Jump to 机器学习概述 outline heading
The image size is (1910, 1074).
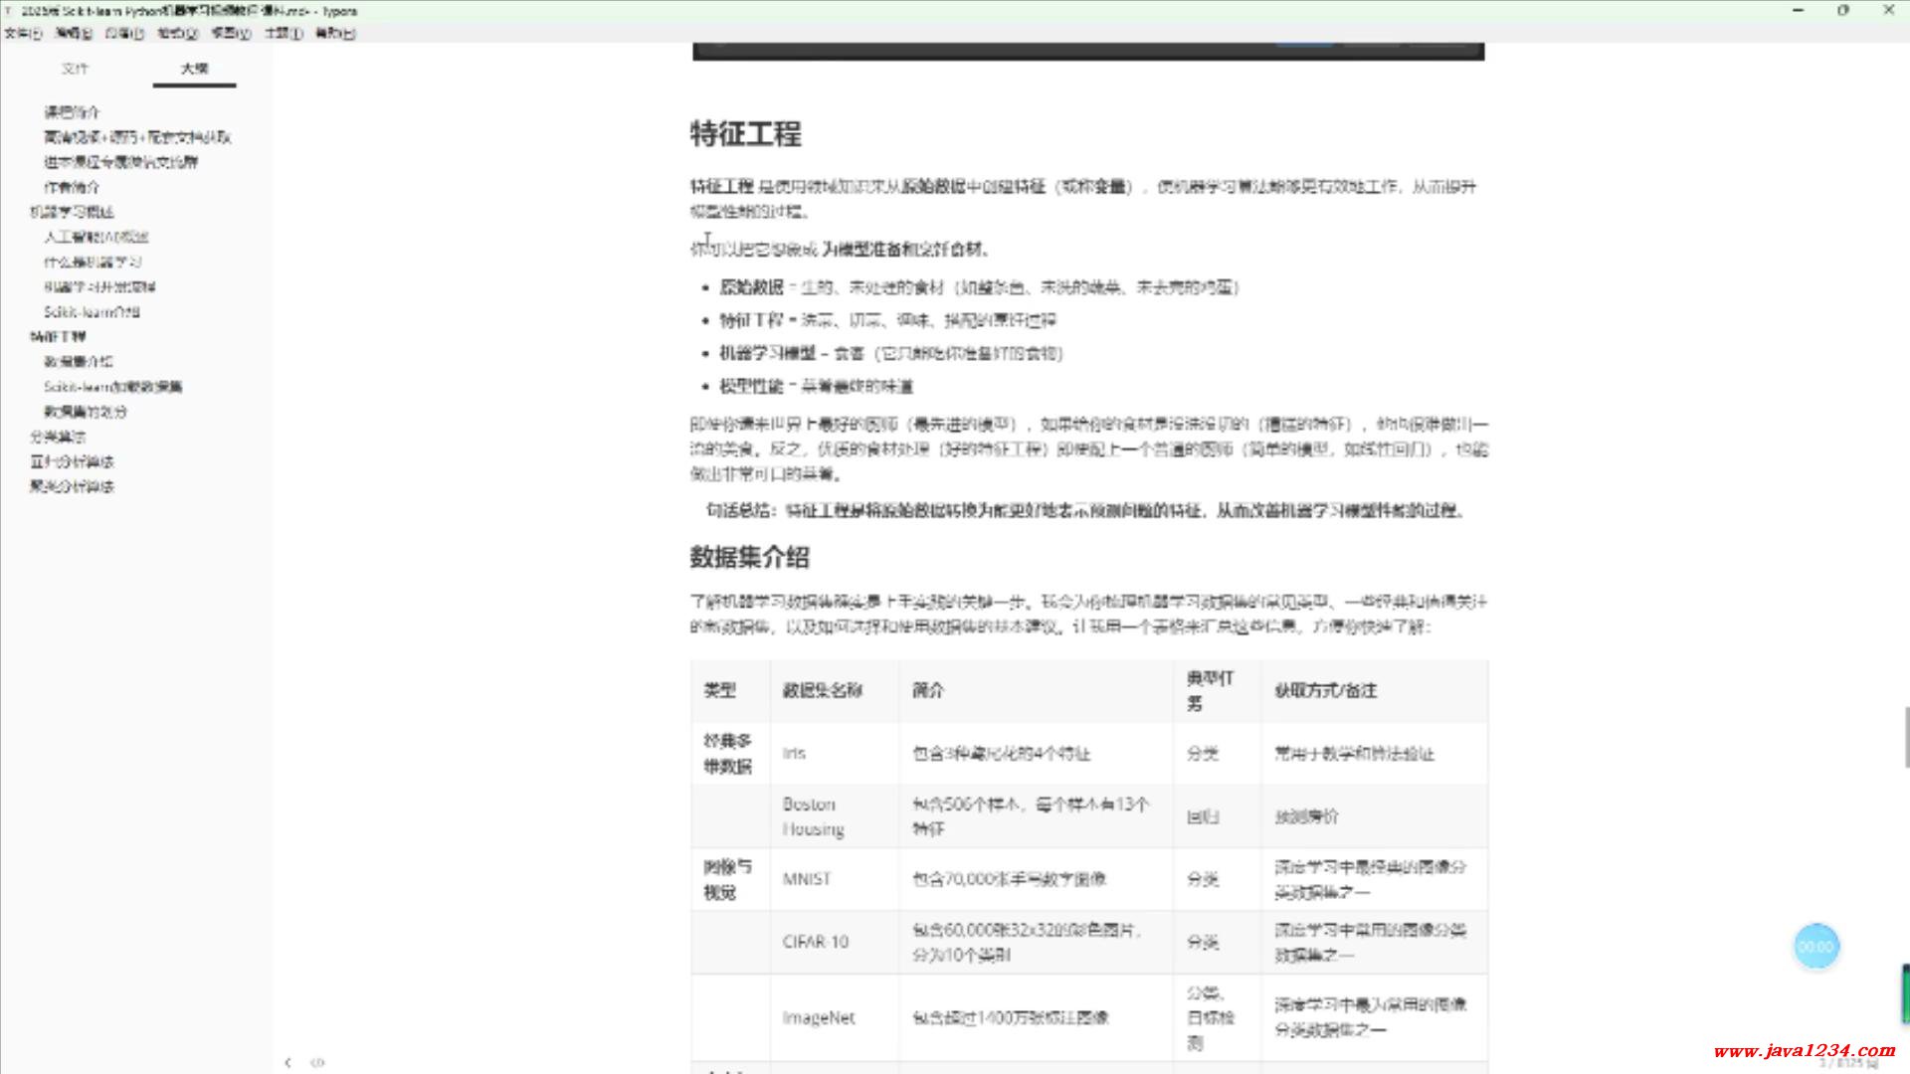click(72, 212)
